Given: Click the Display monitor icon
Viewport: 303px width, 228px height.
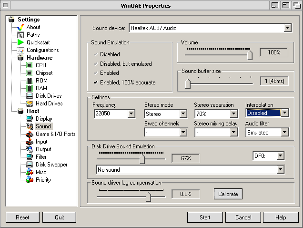Looking at the screenshot, I should tap(30, 119).
